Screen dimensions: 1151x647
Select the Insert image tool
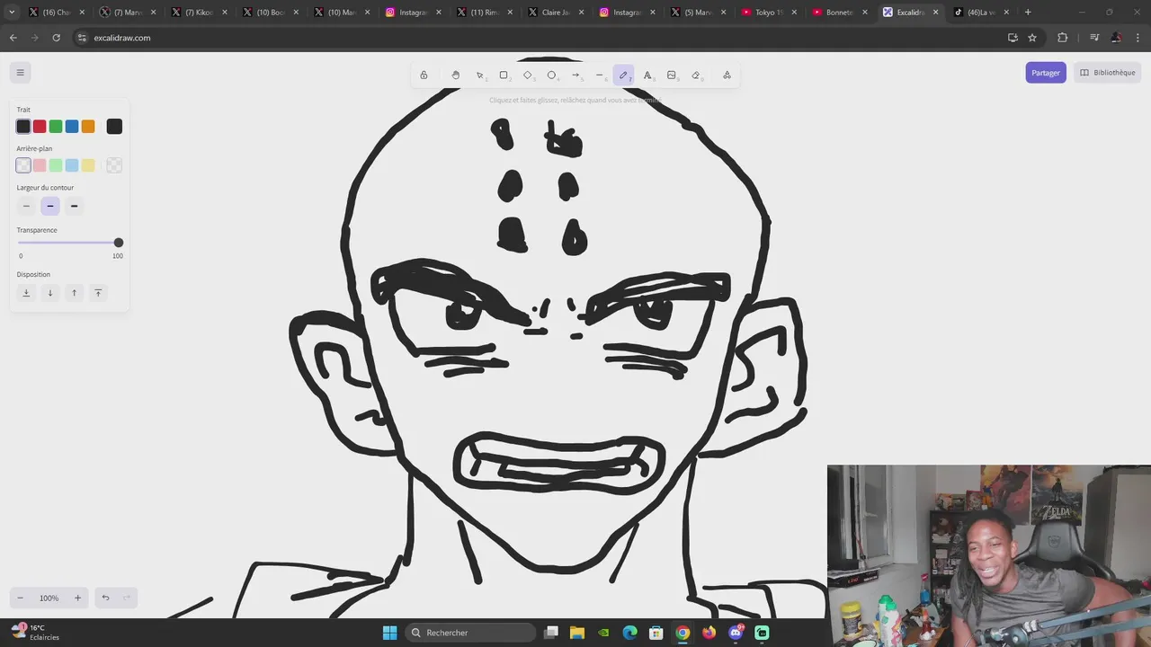(672, 75)
